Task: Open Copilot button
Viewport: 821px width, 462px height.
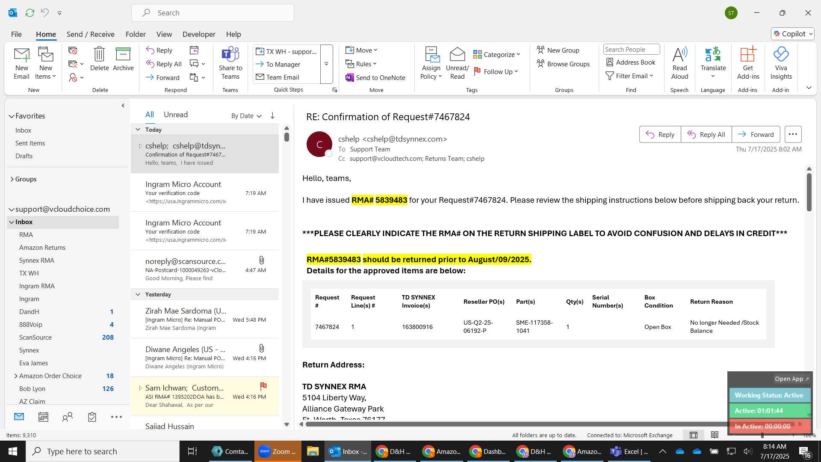Action: [x=793, y=34]
